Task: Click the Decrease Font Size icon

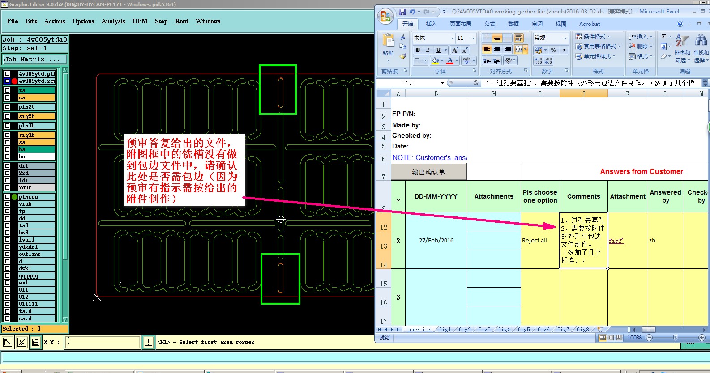Action: point(465,50)
